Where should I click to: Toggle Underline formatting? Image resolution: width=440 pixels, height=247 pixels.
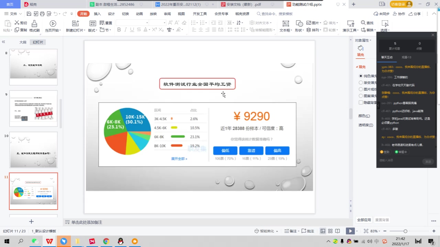tap(132, 30)
